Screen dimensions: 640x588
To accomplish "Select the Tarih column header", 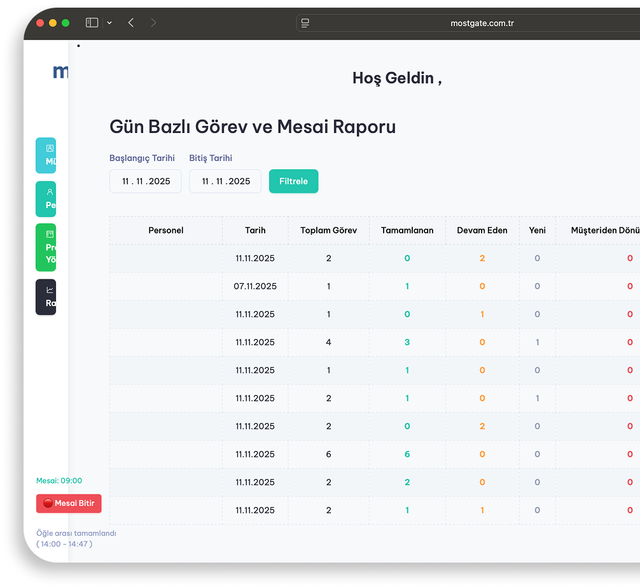I will coord(255,230).
